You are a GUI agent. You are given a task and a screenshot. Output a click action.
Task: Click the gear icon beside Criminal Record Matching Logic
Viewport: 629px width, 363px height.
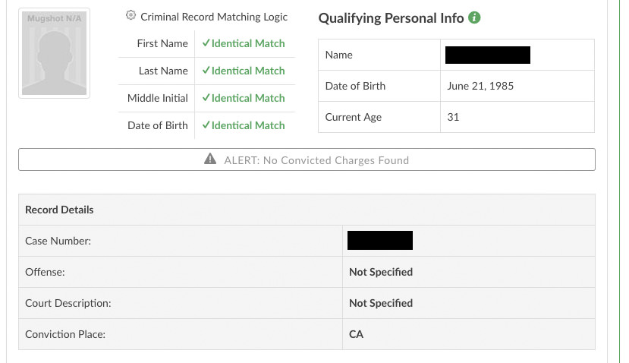(131, 16)
